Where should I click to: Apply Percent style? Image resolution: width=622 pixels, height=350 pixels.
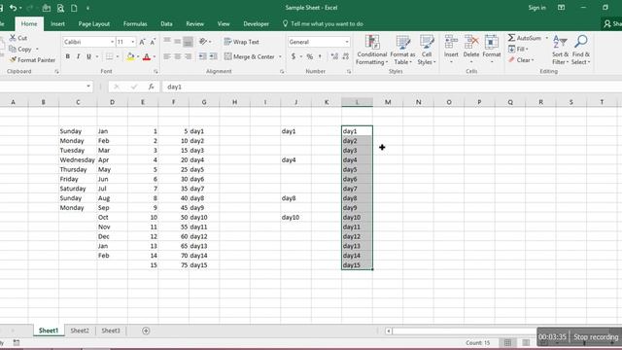310,56
